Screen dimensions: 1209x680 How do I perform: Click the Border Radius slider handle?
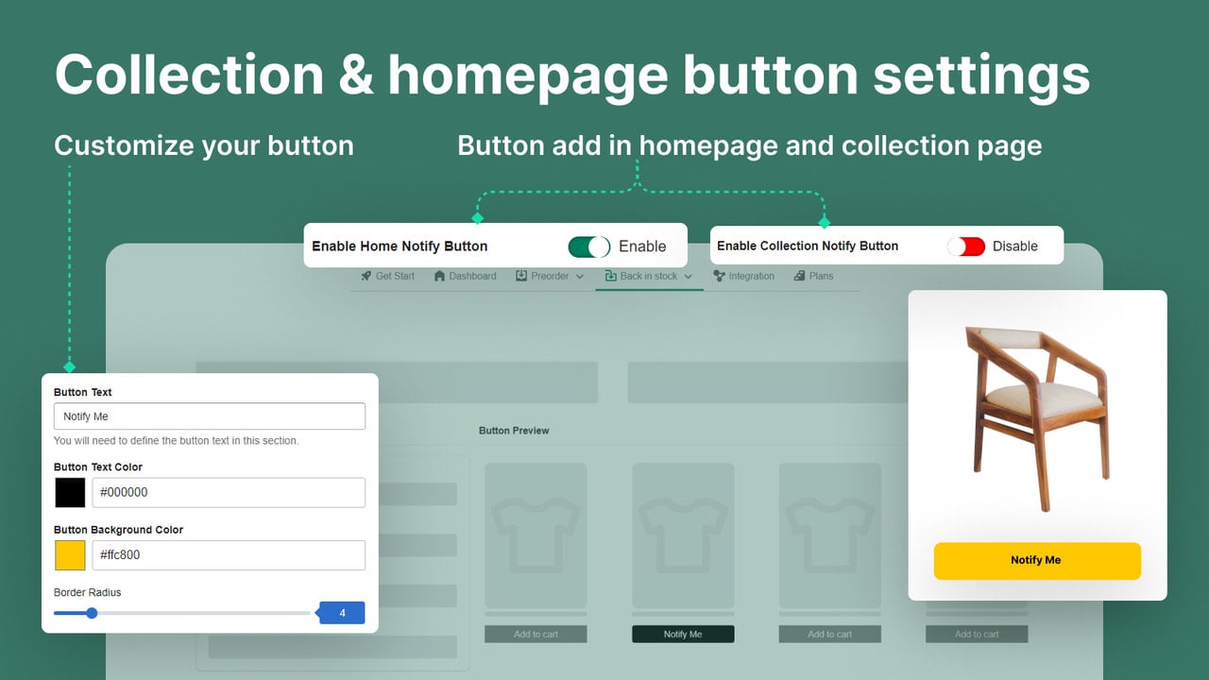click(x=92, y=613)
